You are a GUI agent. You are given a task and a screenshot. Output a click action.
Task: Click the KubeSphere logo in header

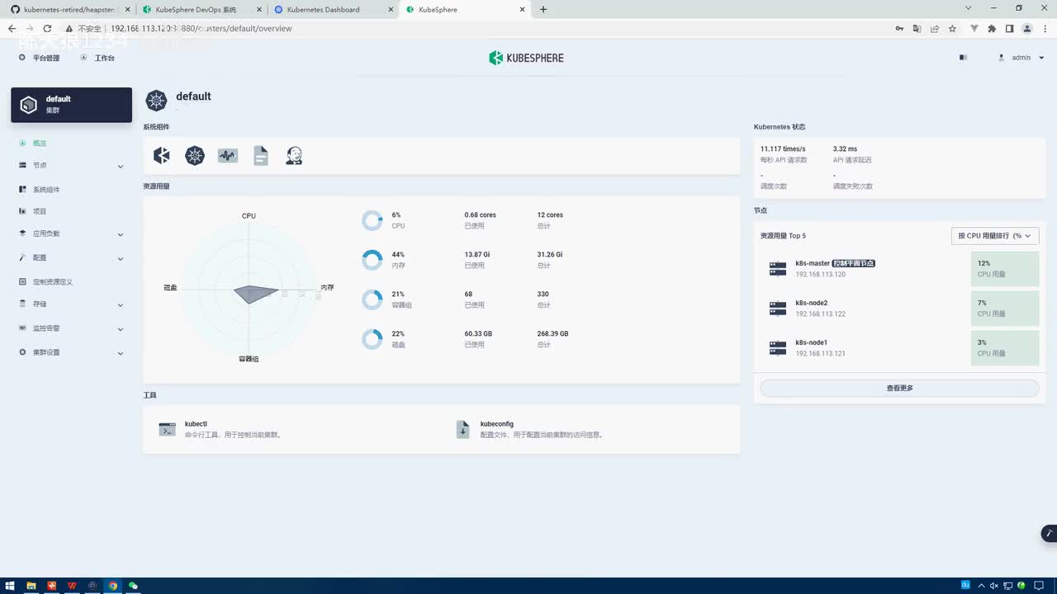pos(526,58)
